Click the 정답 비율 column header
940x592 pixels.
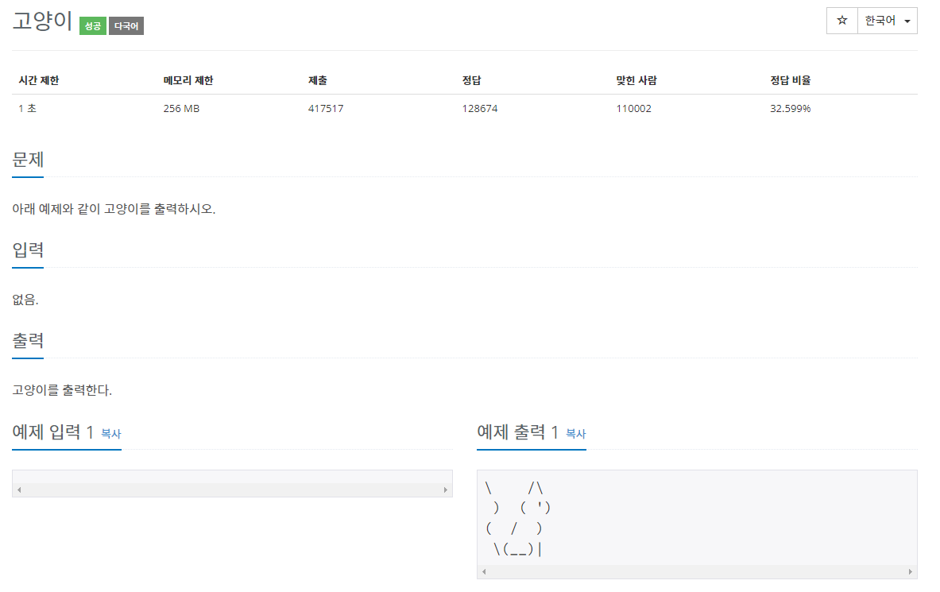click(x=789, y=80)
